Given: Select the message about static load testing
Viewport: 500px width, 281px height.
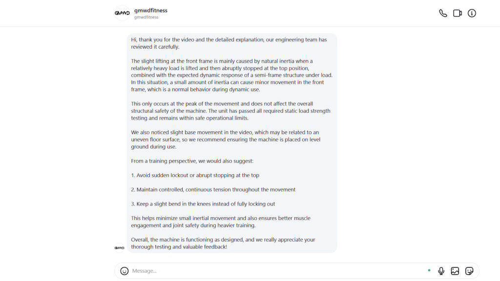Looking at the screenshot, I should (x=229, y=110).
